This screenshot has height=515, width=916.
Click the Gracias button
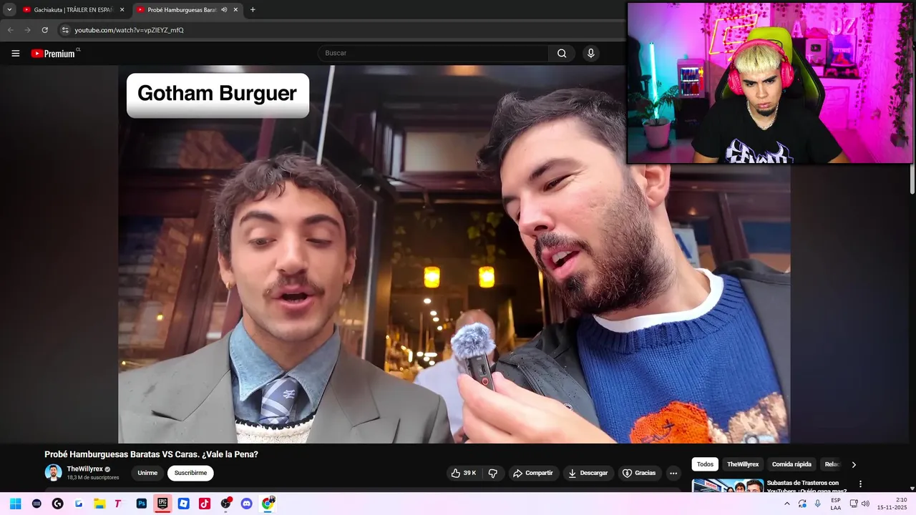point(639,473)
